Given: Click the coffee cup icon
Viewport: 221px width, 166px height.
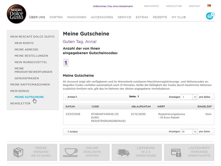Looking at the screenshot, I should click(70, 153).
